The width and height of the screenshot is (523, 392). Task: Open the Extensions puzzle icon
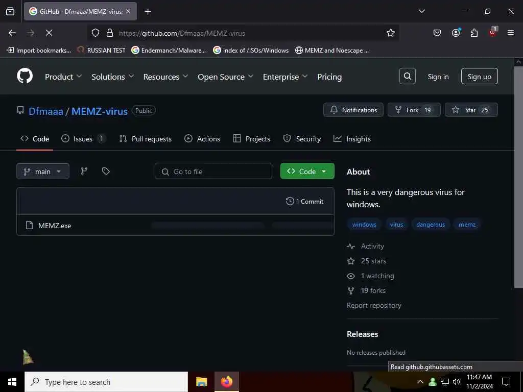tap(474, 33)
